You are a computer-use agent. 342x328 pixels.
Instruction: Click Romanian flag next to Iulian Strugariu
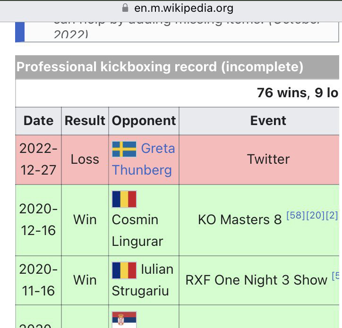(x=124, y=270)
